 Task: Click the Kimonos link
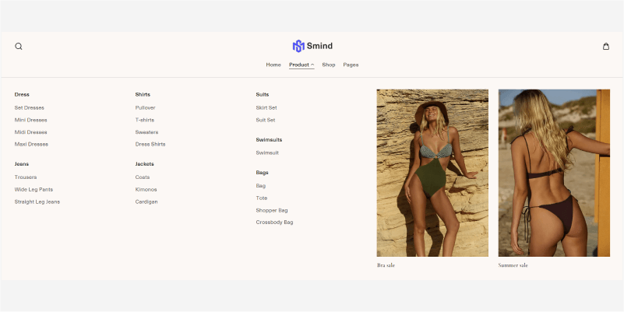pos(146,189)
